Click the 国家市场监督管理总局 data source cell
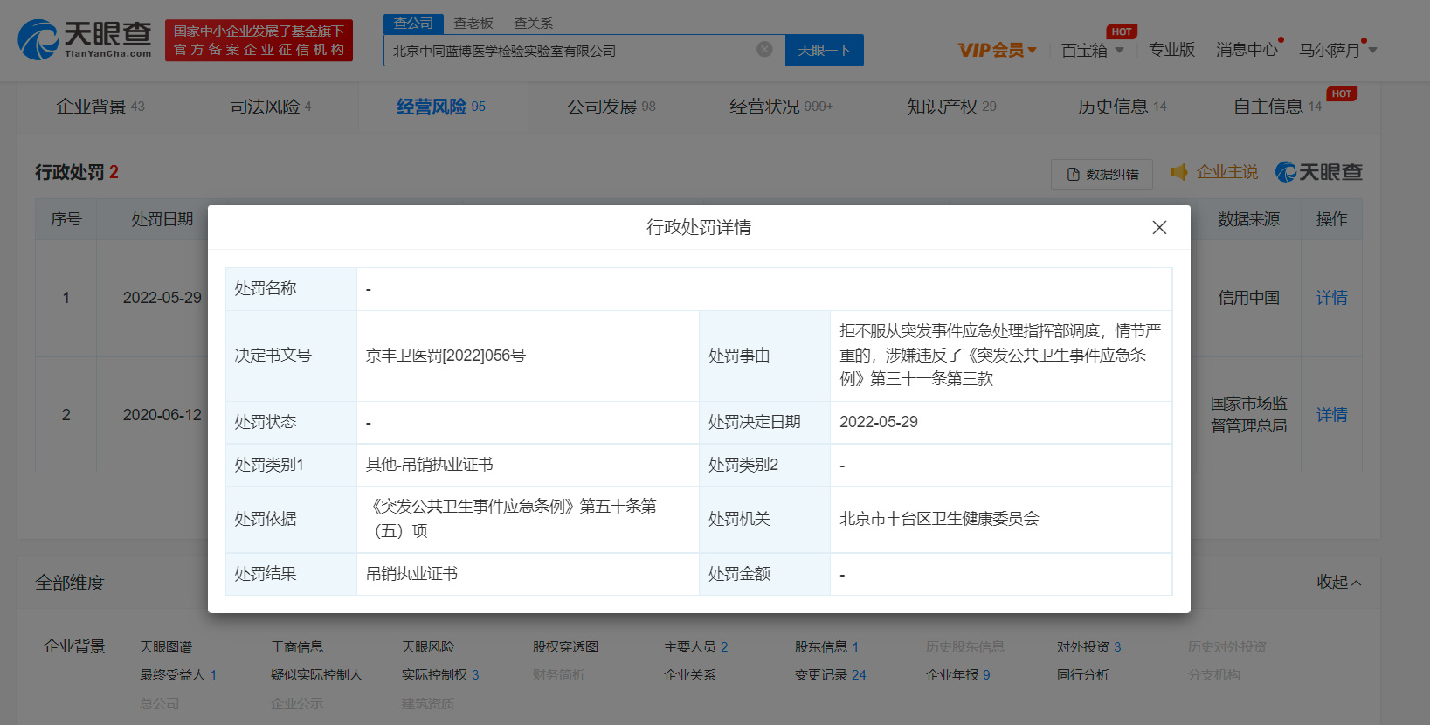Screen dimensions: 1430x725 [x=1248, y=415]
